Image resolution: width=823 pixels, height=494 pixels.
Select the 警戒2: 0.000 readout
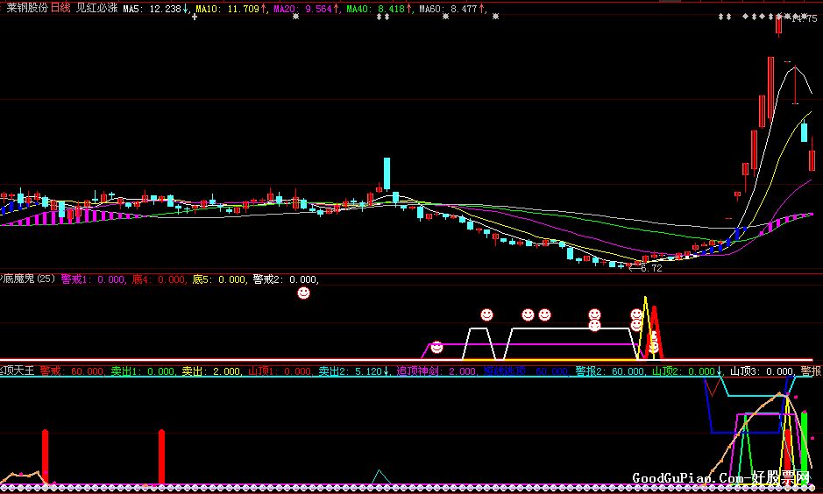coord(285,279)
